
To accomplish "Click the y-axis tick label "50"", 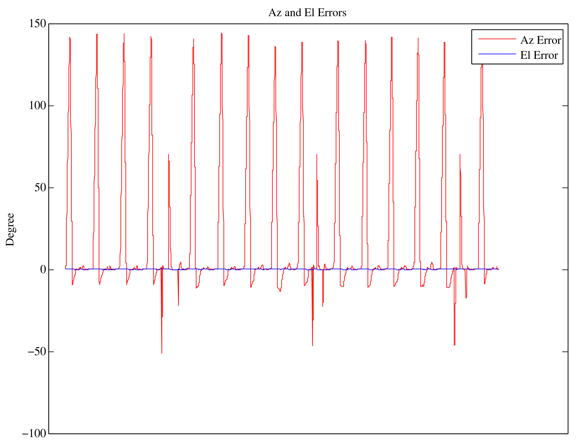I will [x=40, y=188].
